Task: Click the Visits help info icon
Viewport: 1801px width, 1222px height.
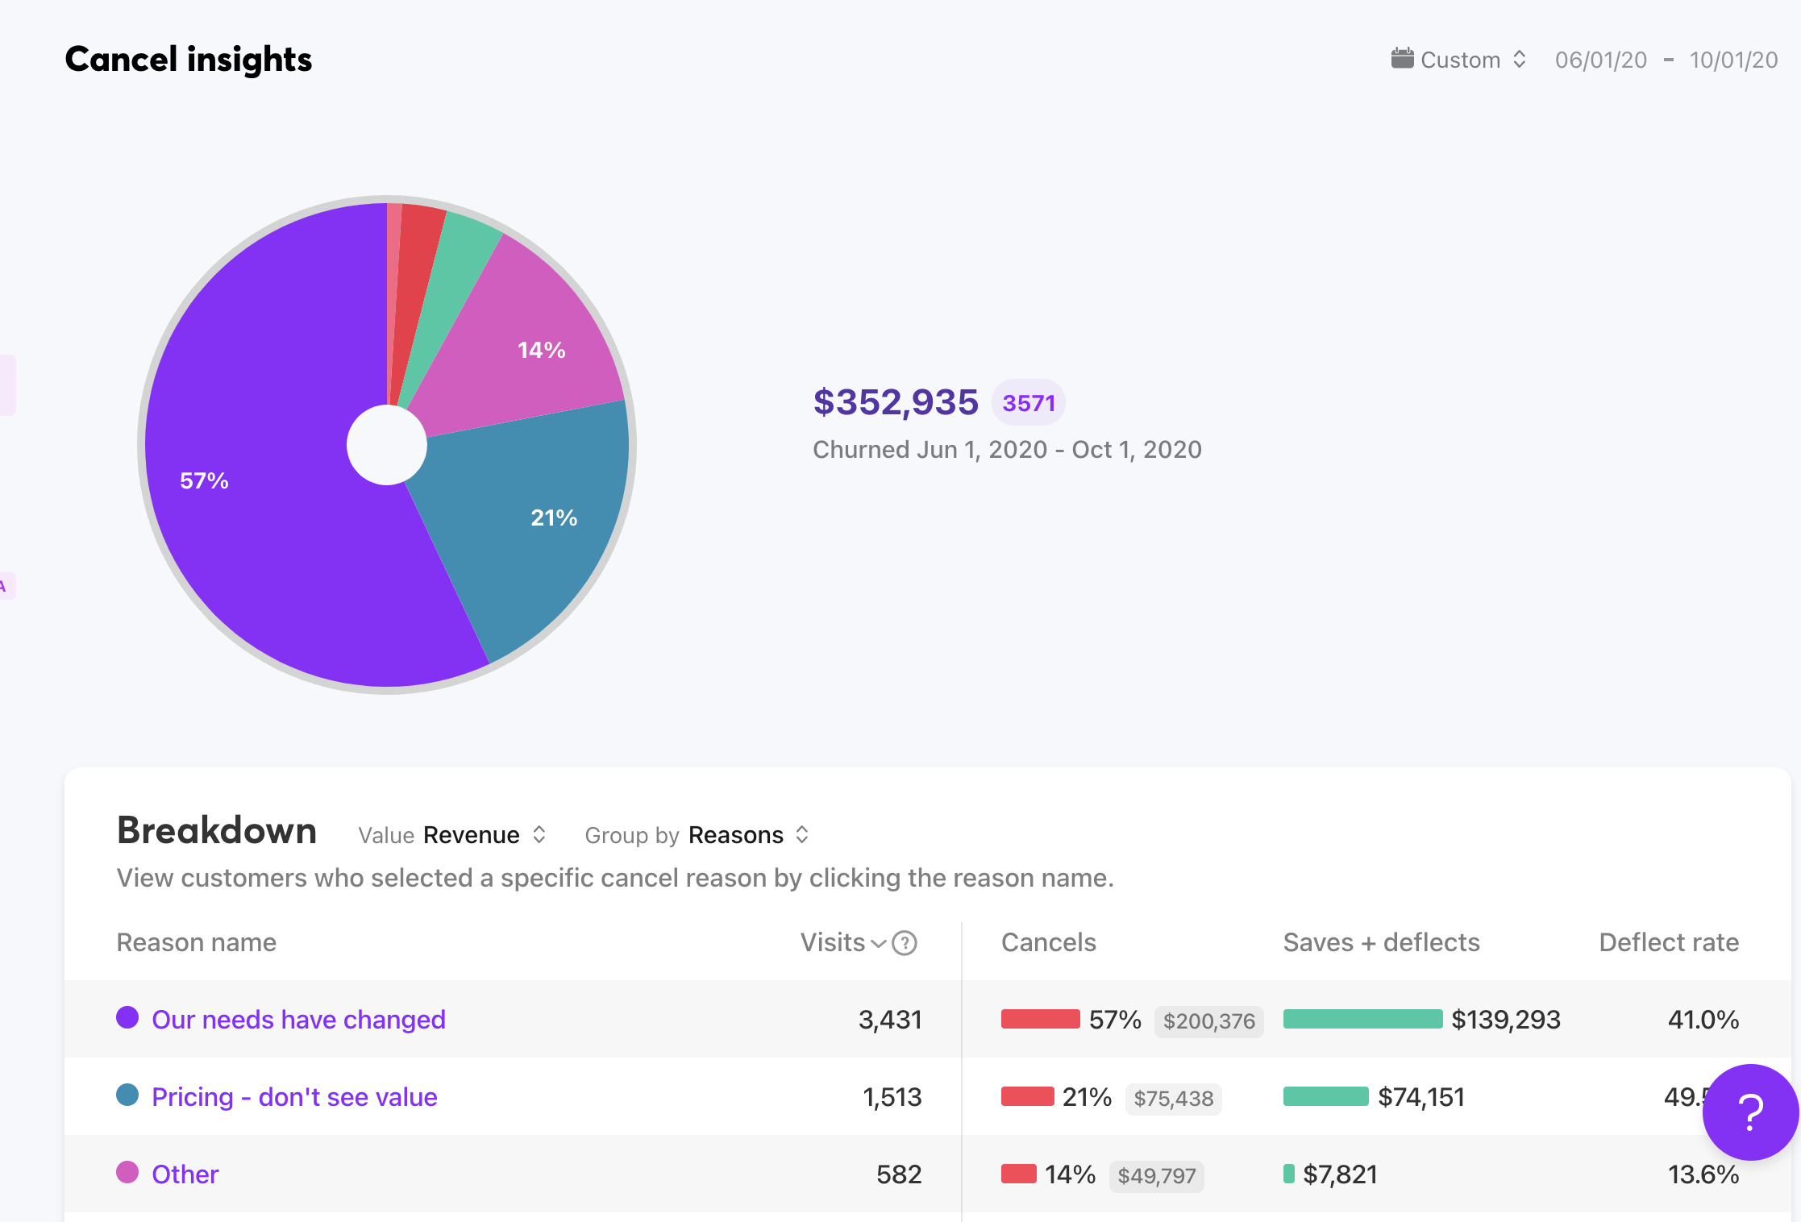Action: click(905, 942)
